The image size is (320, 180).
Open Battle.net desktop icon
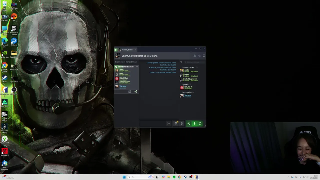14,42
